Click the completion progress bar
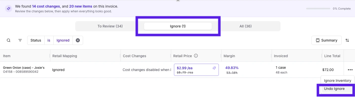The height and width of the screenshot is (103, 355). pyautogui.click(x=318, y=9)
